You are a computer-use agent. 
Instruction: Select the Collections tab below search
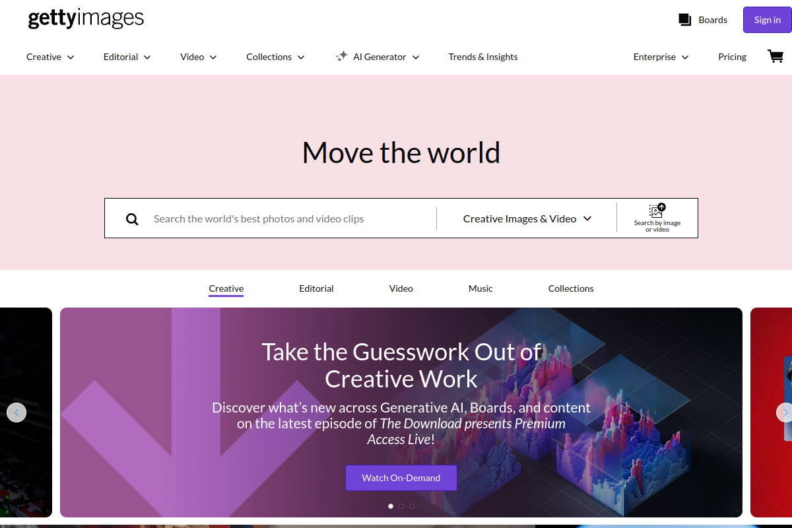pyautogui.click(x=571, y=288)
